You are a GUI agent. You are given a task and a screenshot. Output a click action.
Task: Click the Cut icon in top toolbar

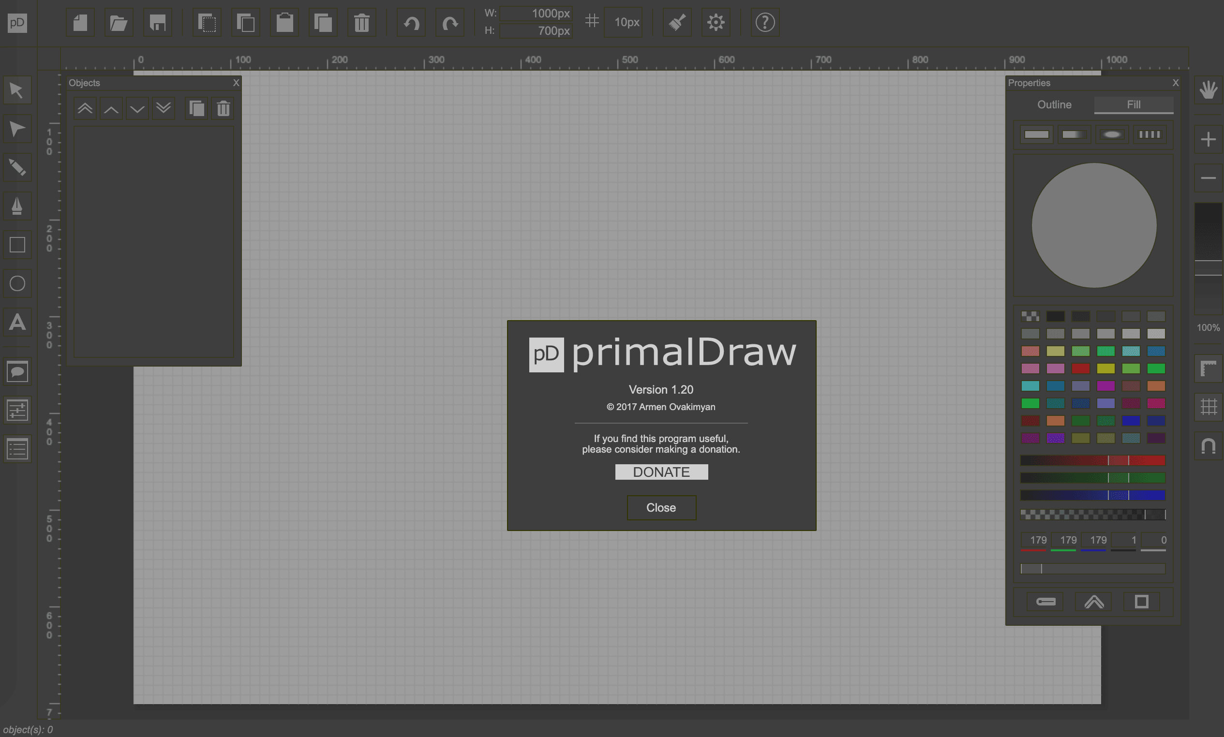[x=207, y=22]
